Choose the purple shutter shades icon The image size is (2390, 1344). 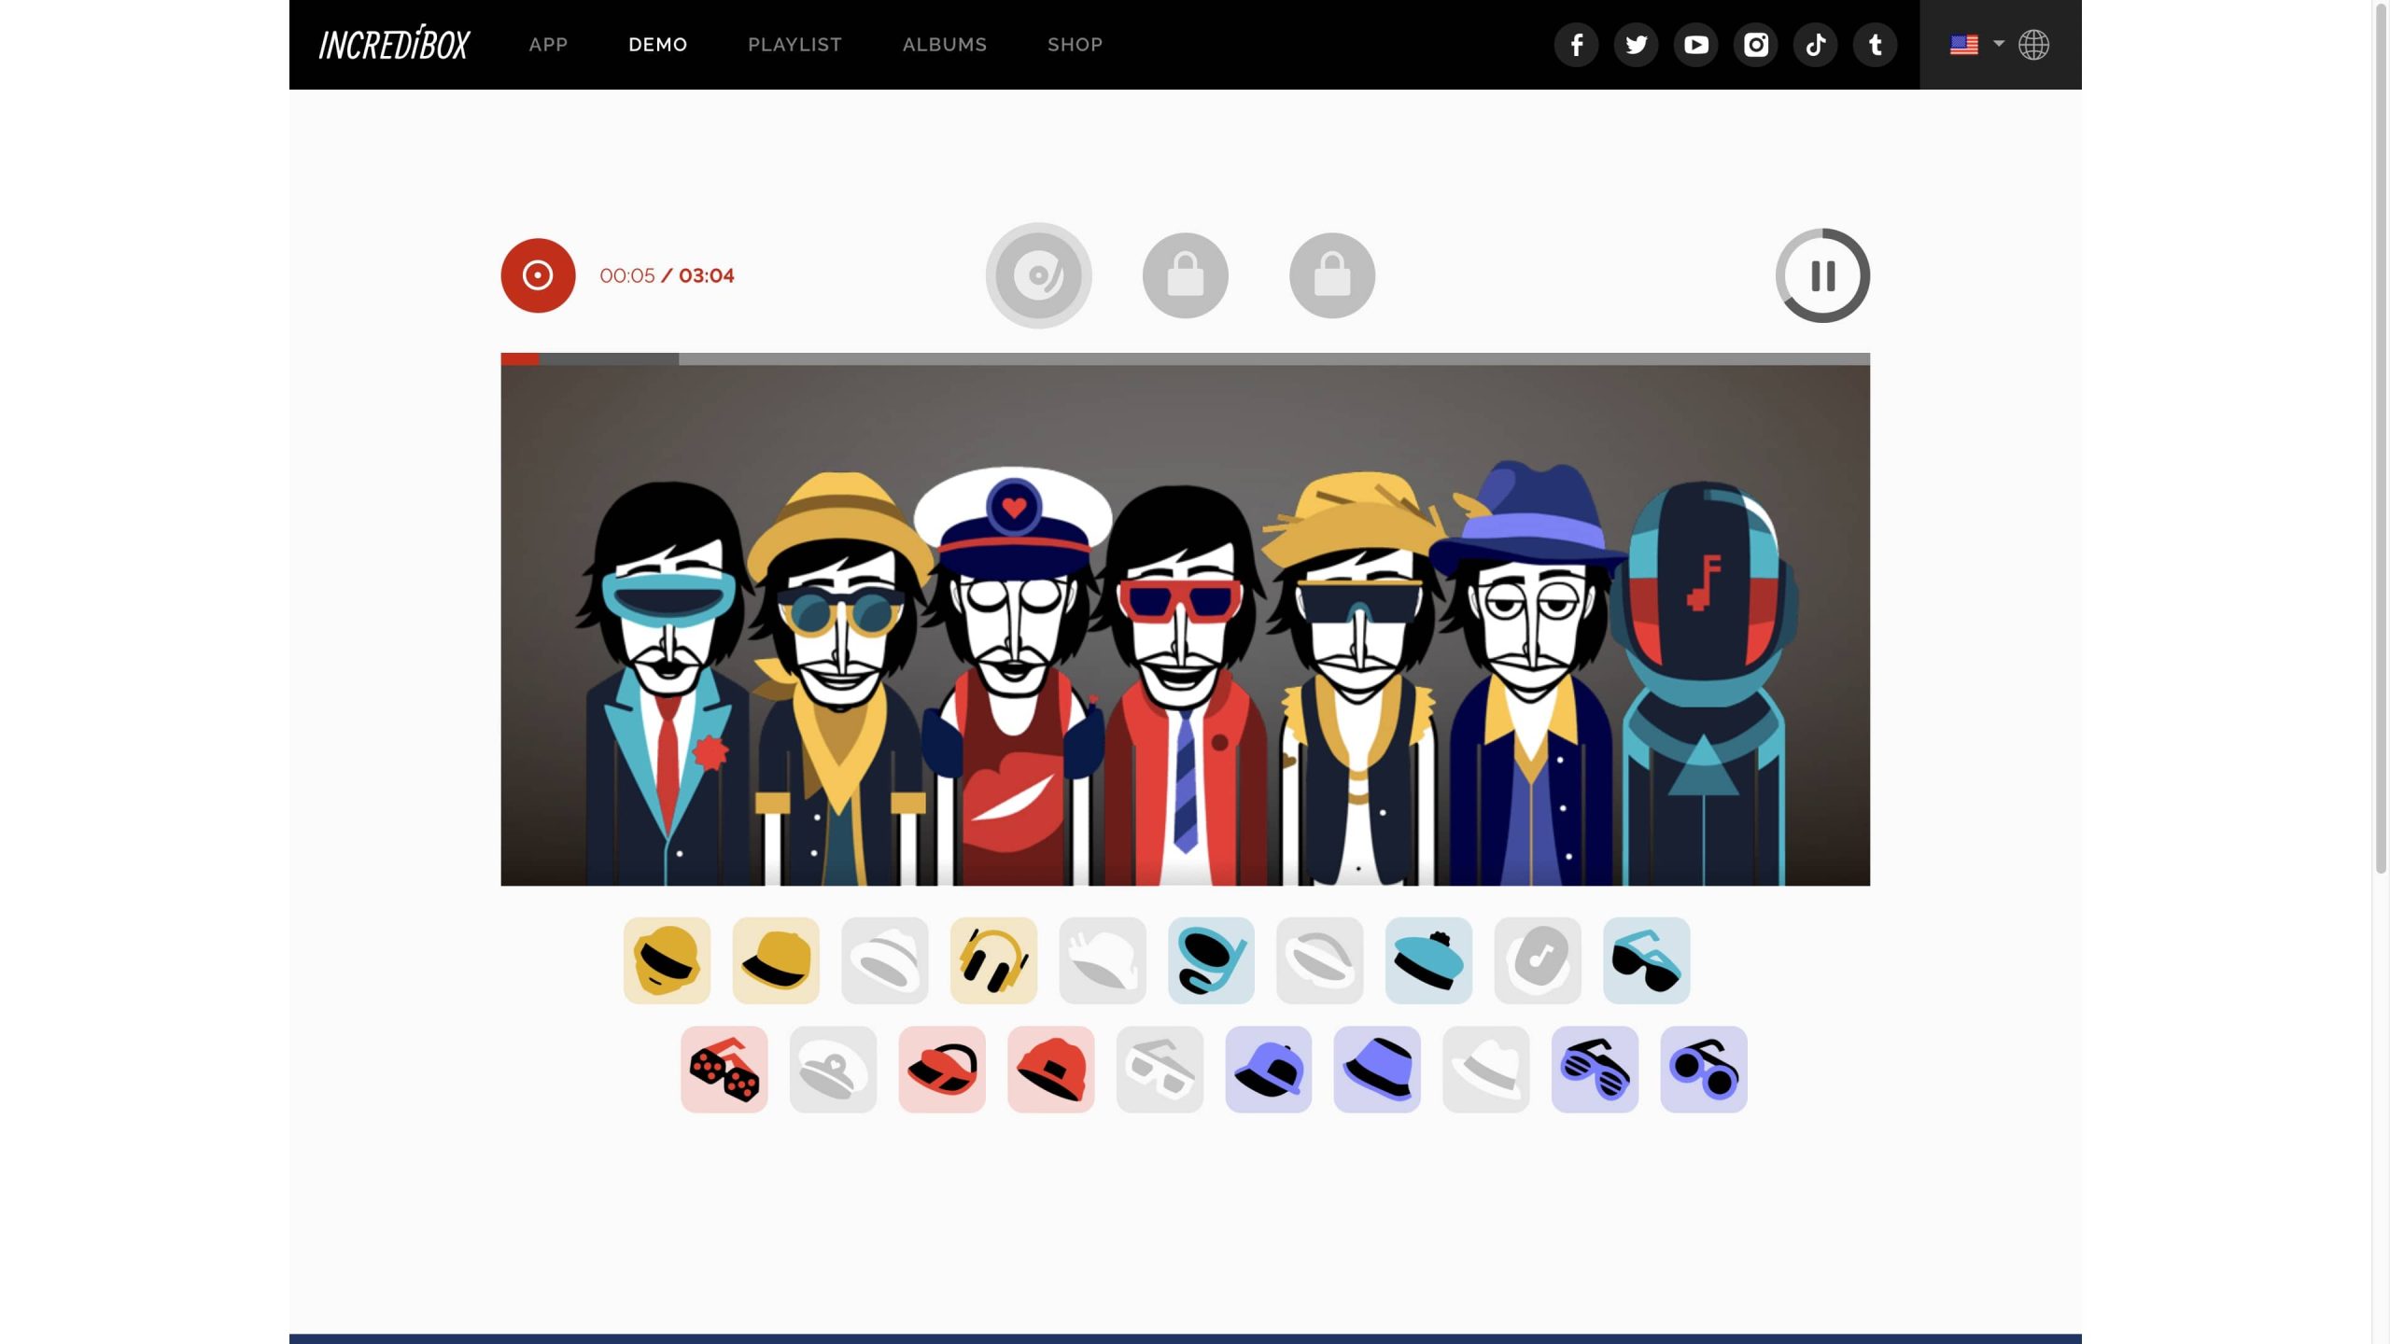pyautogui.click(x=1595, y=1070)
